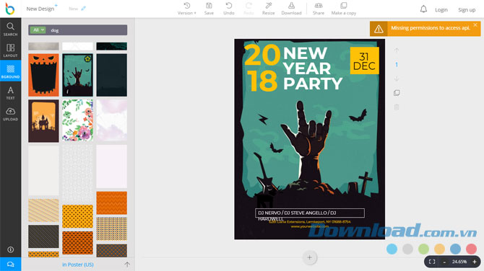484x271 pixels.
Task: Select the Bground sidebar tab
Action: [x=11, y=71]
